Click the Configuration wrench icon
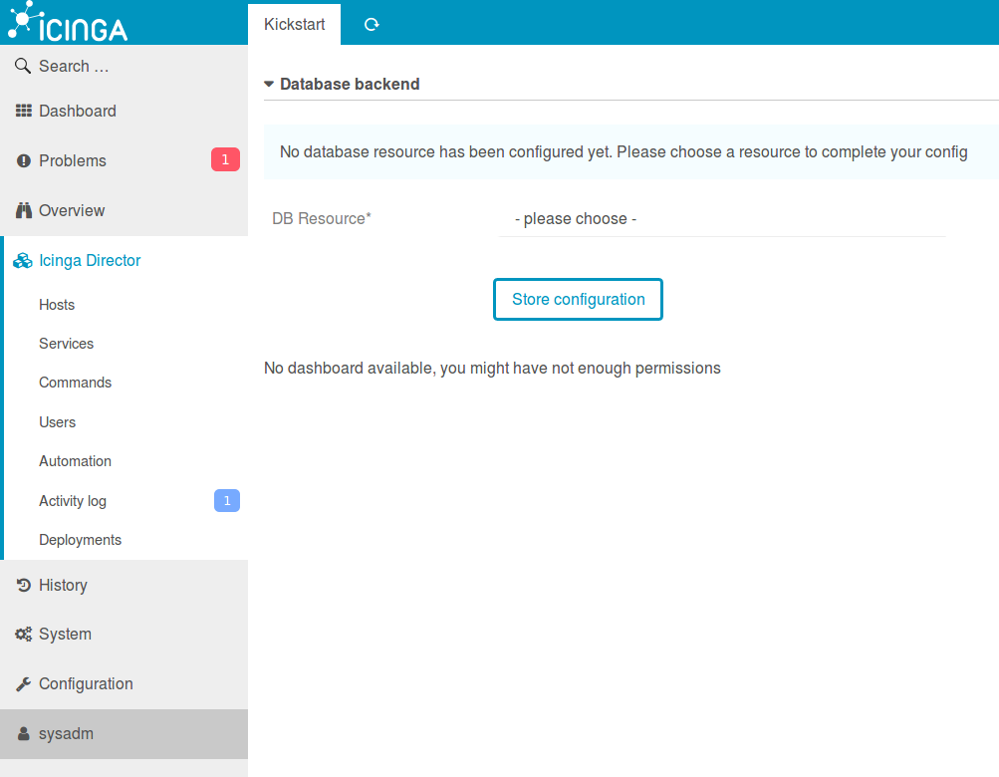Image resolution: width=999 pixels, height=777 pixels. (24, 684)
